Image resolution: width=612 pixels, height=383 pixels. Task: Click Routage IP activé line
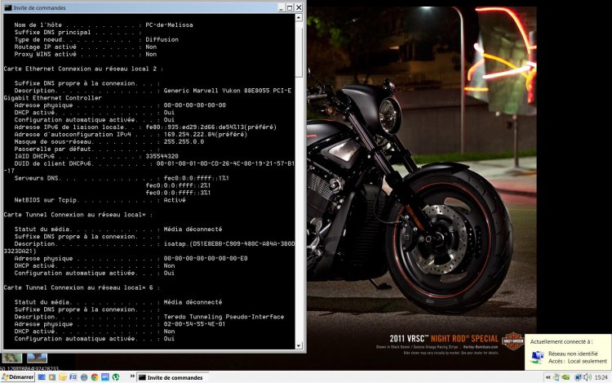86,47
